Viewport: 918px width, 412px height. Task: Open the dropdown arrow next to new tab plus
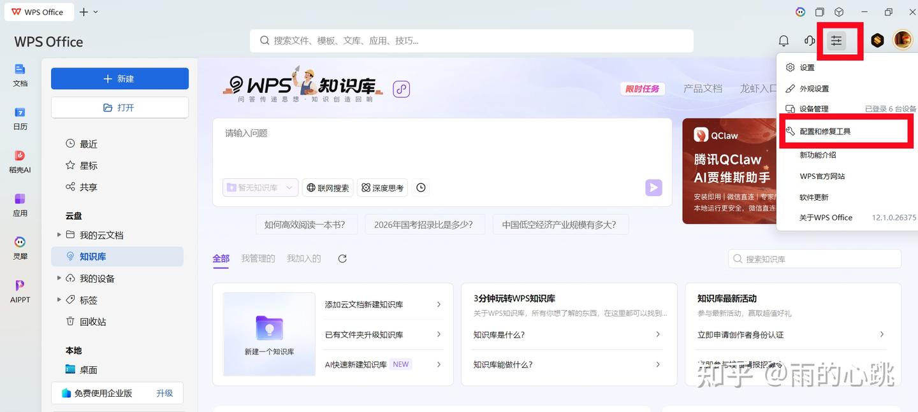(96, 12)
